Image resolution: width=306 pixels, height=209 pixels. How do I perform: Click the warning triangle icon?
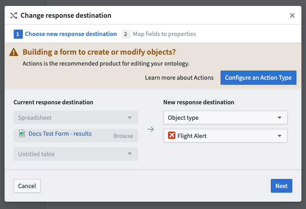(14, 52)
